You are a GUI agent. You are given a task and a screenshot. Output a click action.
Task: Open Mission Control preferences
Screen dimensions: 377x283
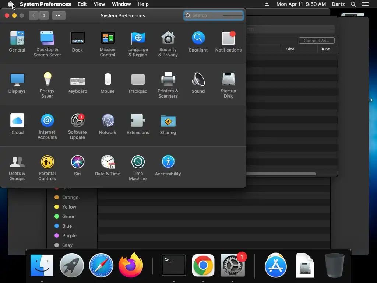point(108,44)
